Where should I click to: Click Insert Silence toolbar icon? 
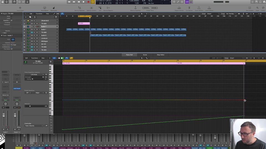pos(209,8)
